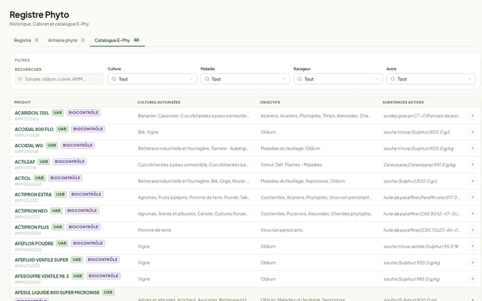Switch to the Registre tab
This screenshot has width=482, height=301.
[26, 40]
